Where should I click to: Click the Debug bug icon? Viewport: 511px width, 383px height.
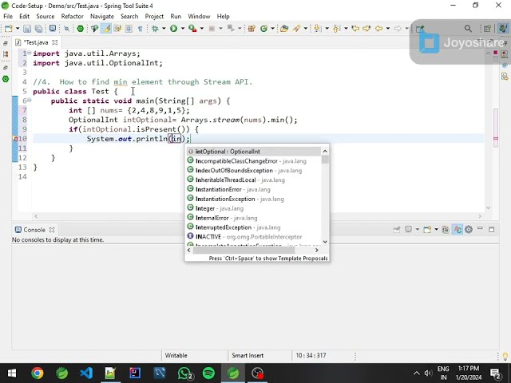(x=155, y=29)
